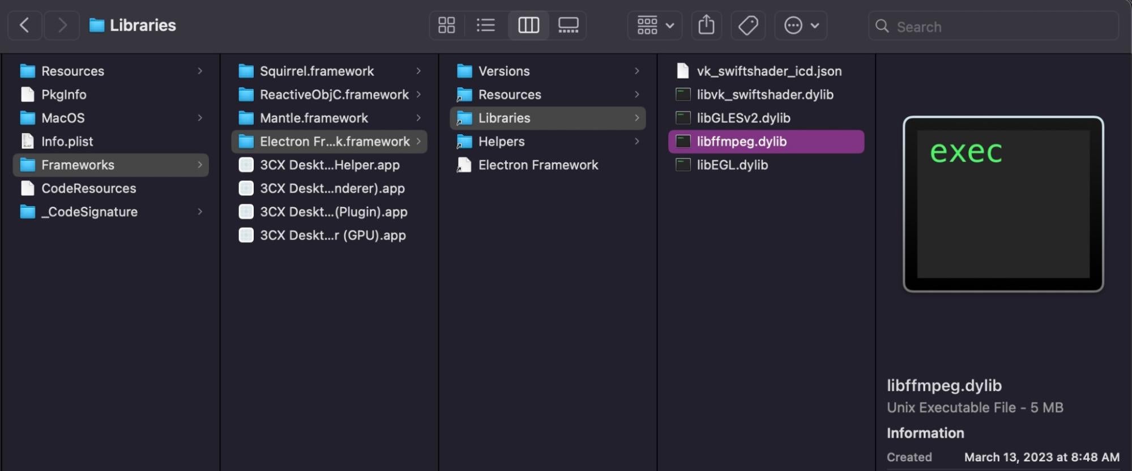
Task: Open the Group By dropdown
Action: [x=655, y=25]
